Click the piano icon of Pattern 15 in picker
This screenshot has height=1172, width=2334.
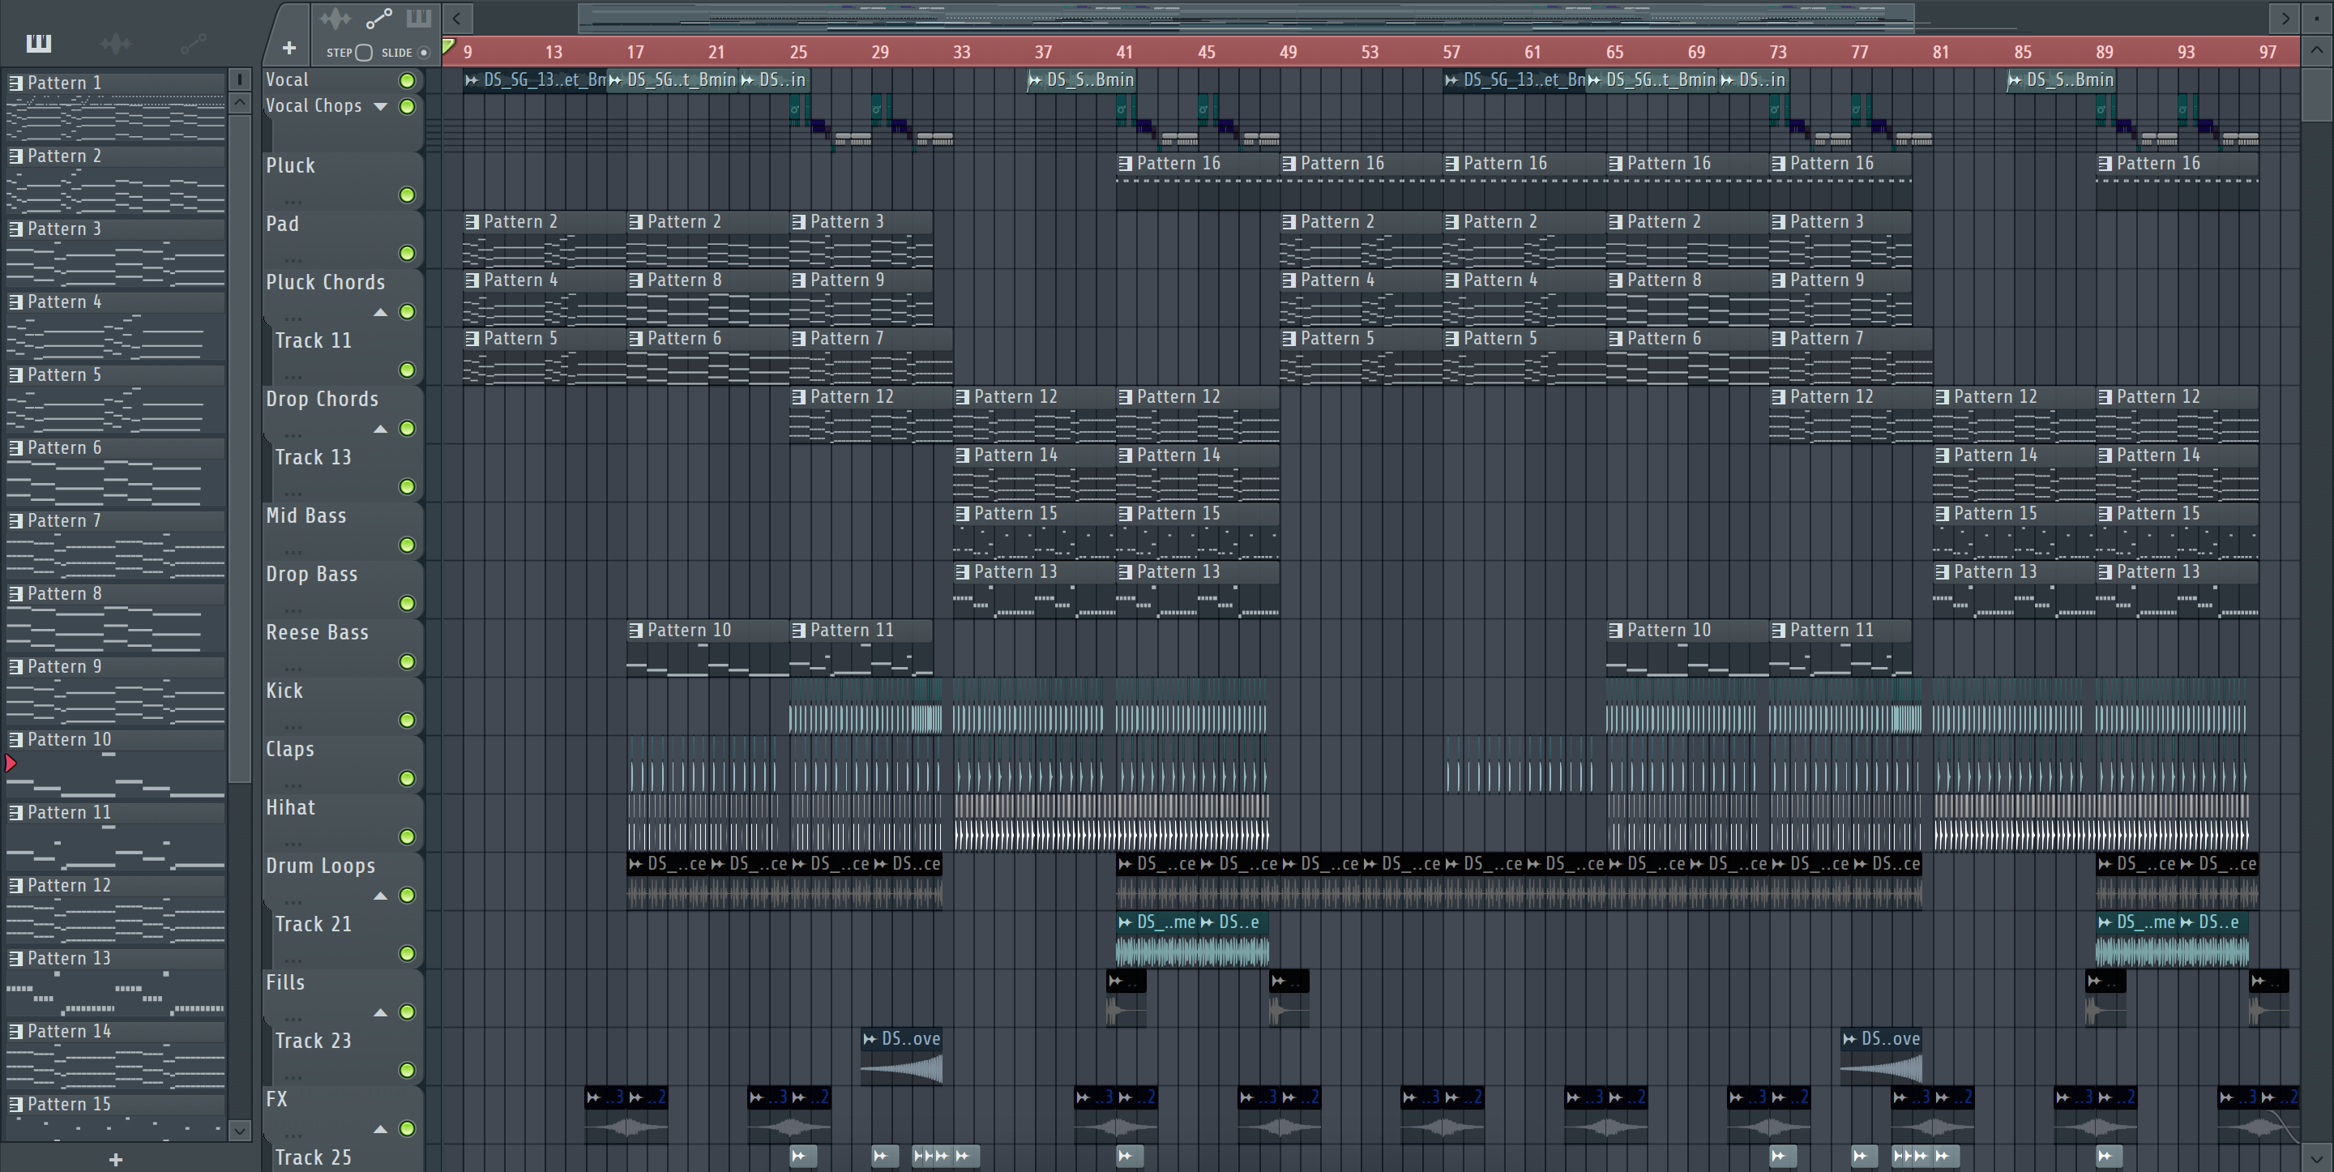(15, 1104)
